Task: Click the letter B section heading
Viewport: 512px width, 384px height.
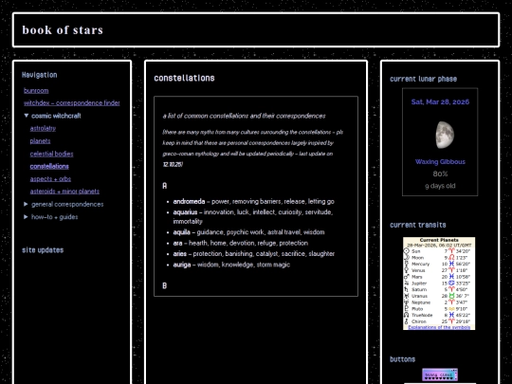Action: pyautogui.click(x=165, y=285)
